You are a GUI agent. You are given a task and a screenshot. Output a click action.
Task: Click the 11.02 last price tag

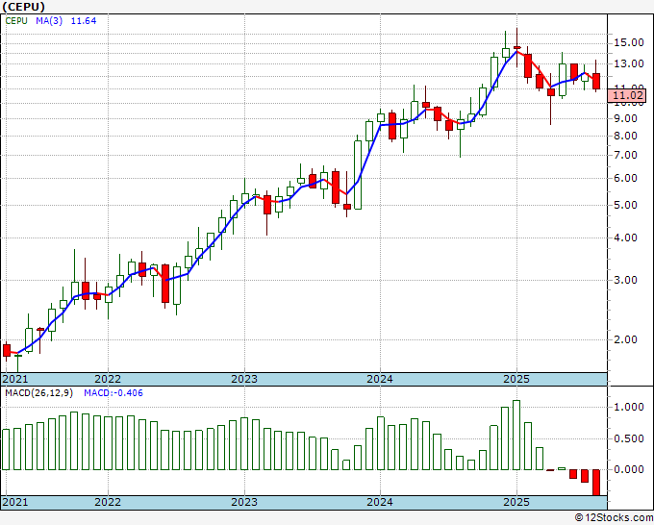pyautogui.click(x=629, y=95)
